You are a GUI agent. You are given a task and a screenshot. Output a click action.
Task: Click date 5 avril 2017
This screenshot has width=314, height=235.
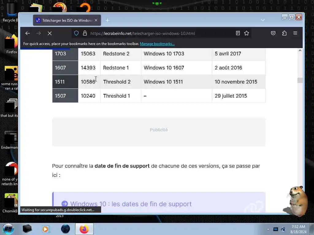pyautogui.click(x=228, y=54)
